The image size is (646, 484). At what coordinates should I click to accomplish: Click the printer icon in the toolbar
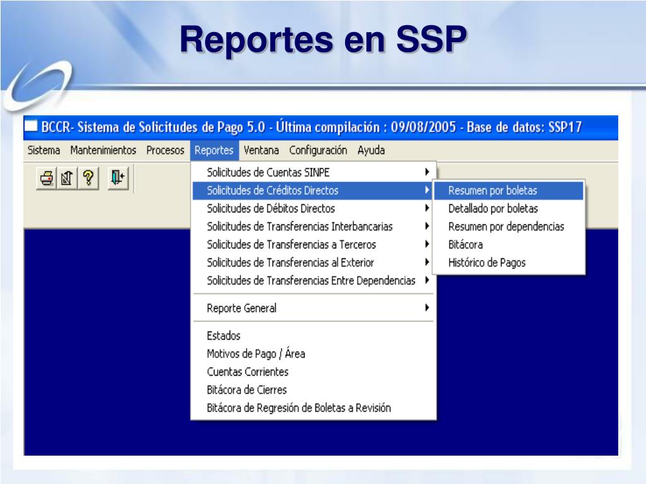[47, 178]
